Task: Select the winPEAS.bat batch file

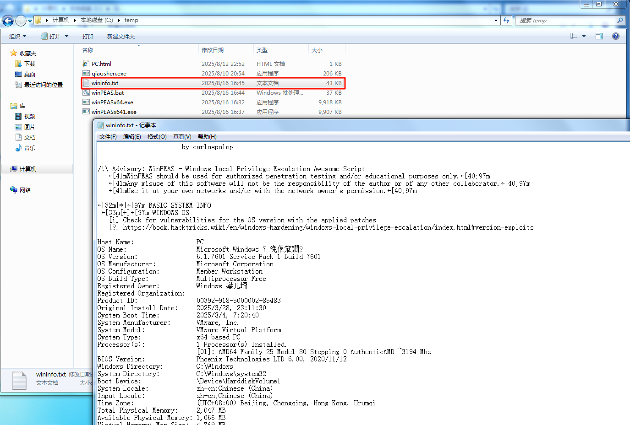Action: 107,93
